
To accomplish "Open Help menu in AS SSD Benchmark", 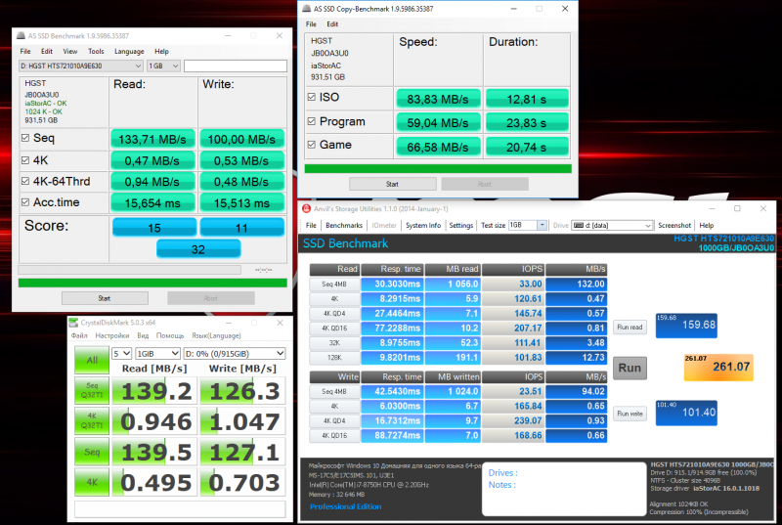I will (x=161, y=52).
